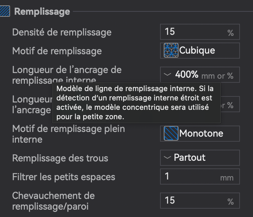Click the Remplissage des trous label
Screen dimensions: 253x217
pyautogui.click(x=60, y=158)
